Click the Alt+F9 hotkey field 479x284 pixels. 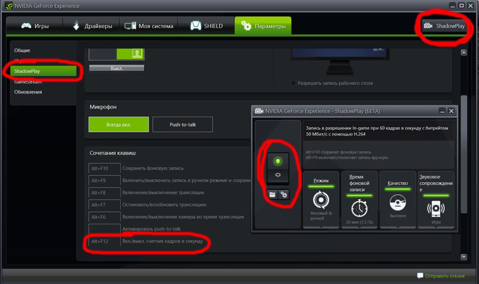tap(105, 180)
